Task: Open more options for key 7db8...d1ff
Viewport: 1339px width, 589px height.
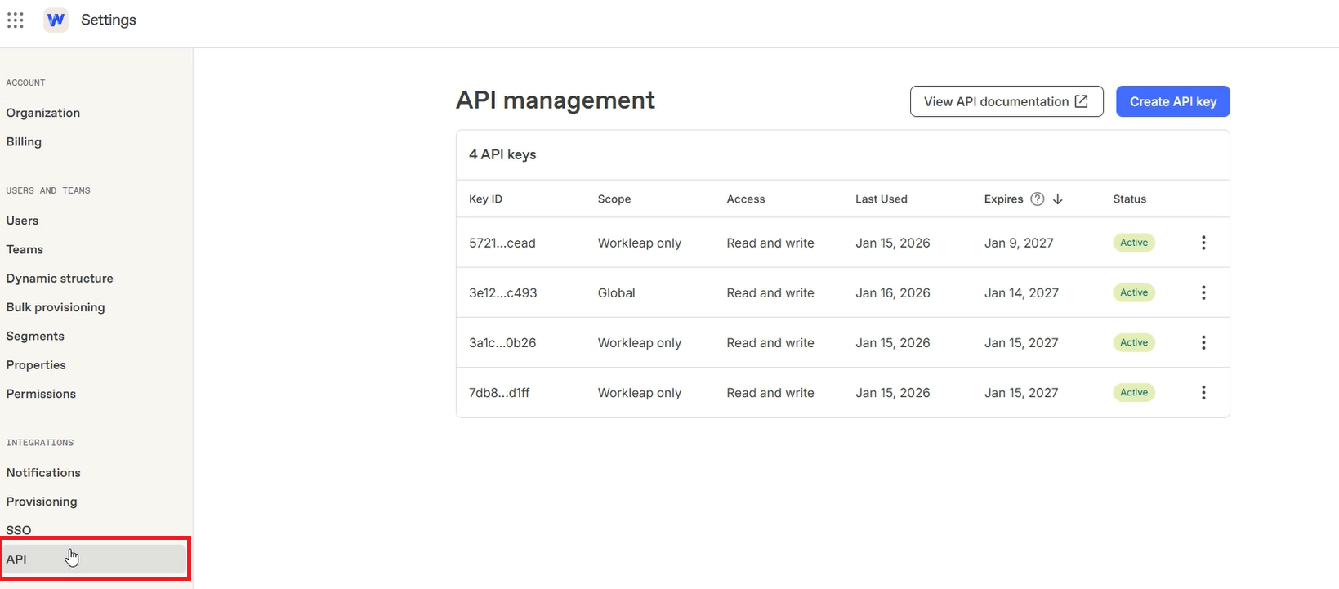Action: 1203,393
